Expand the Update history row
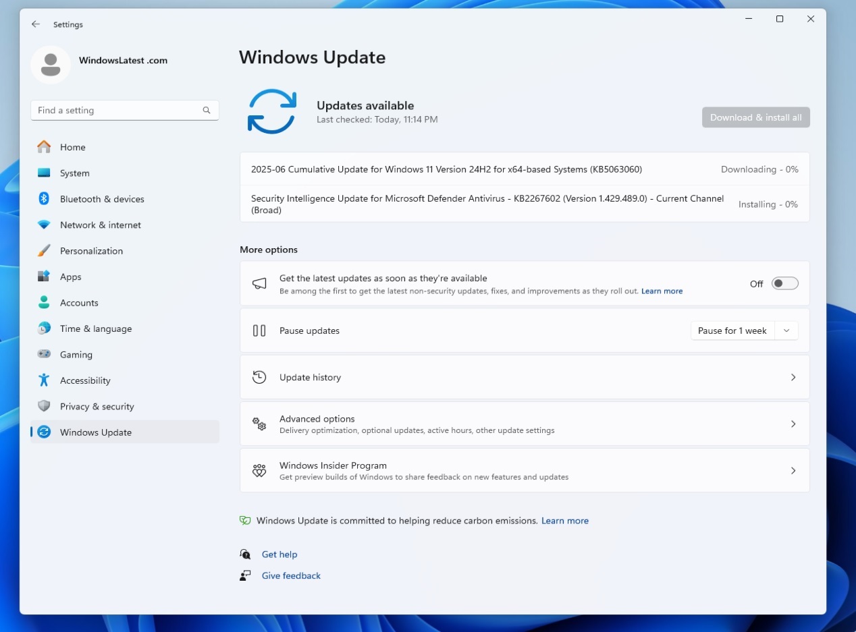Screen dimensions: 856x632 793,377
